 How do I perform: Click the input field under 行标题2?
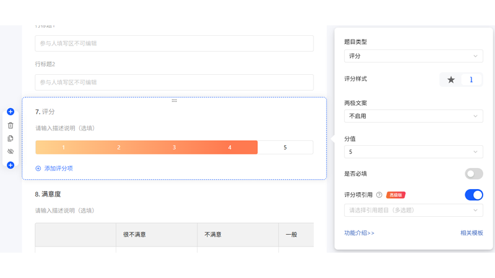(x=174, y=82)
